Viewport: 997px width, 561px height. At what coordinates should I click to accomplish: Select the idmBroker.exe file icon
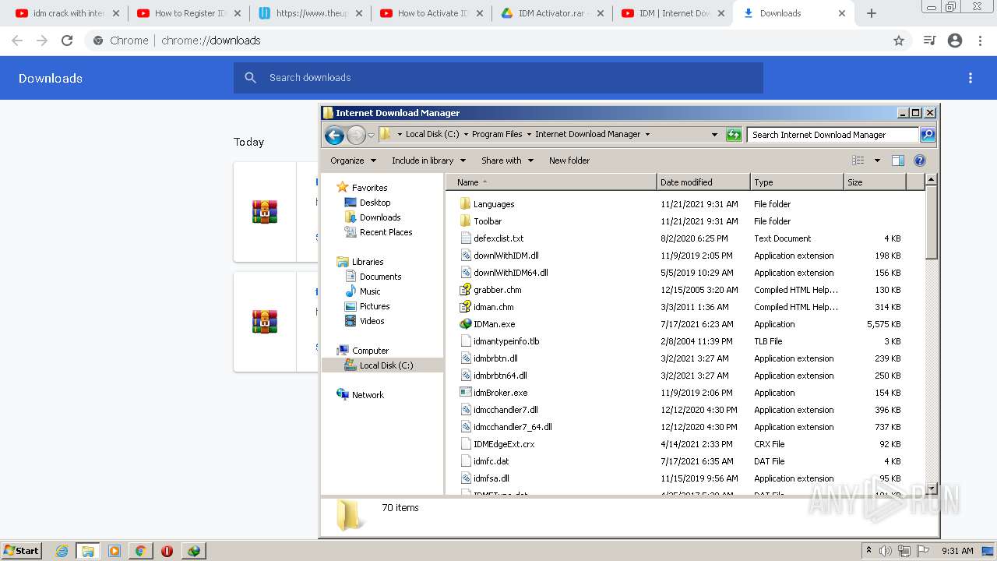tap(466, 393)
